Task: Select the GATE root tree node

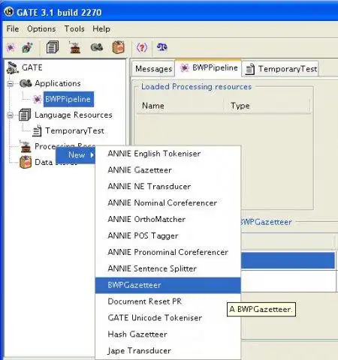Action: [x=32, y=67]
